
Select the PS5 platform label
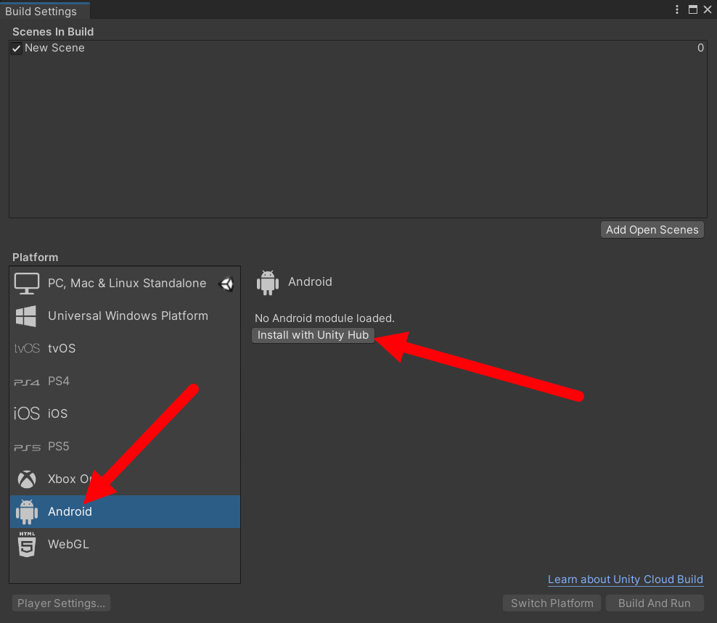pyautogui.click(x=59, y=447)
